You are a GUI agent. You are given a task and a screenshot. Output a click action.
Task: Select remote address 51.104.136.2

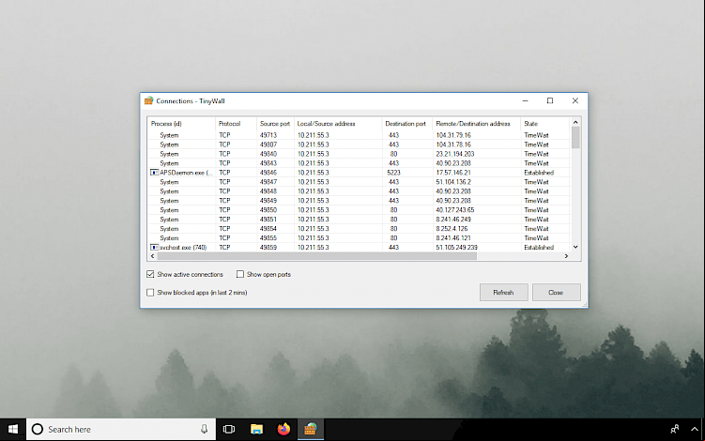tap(453, 182)
